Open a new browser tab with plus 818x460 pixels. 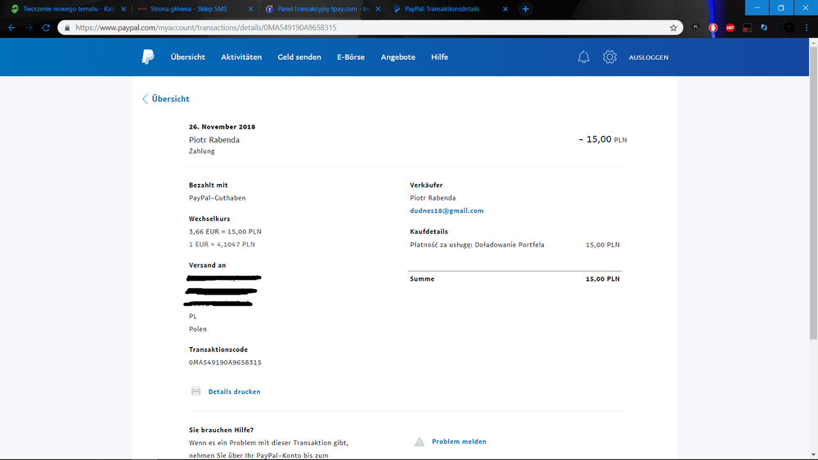pyautogui.click(x=525, y=9)
